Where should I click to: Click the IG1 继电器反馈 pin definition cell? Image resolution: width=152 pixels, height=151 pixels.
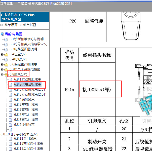pyautogui.click(x=97, y=148)
